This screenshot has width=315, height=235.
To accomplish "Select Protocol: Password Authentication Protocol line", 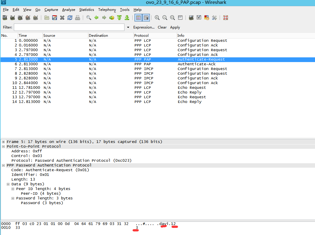I will [x=71, y=161].
